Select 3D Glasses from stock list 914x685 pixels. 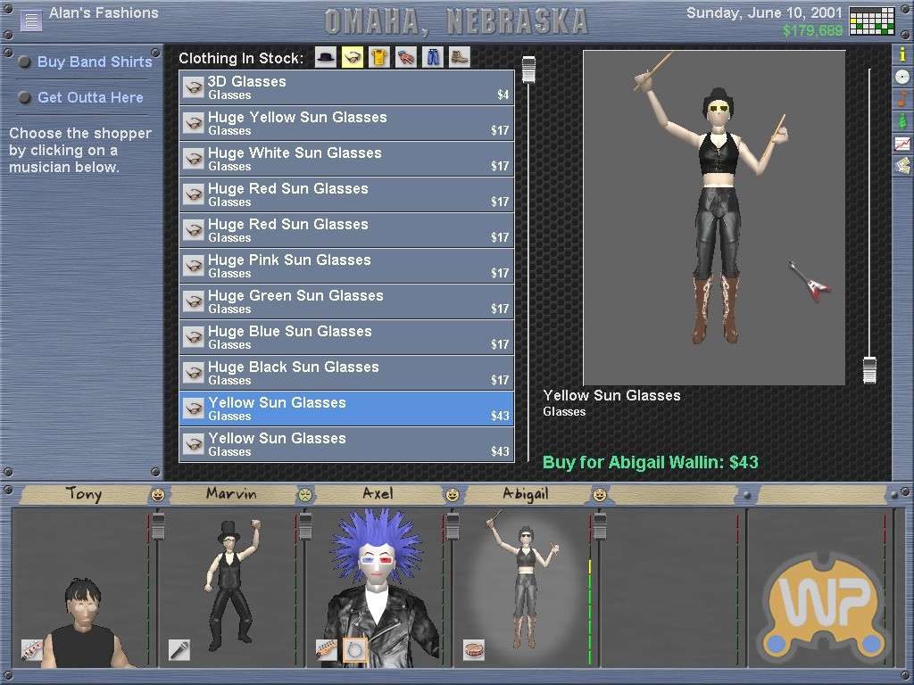click(x=346, y=87)
